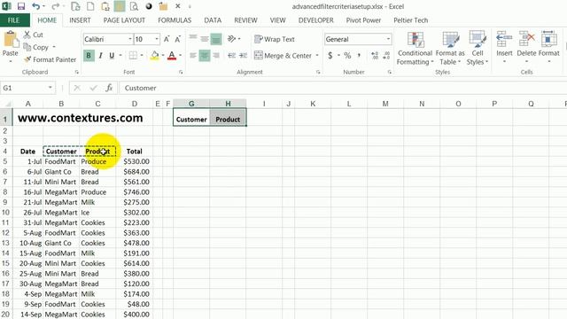Open the FILE tab
The image size is (567, 319).
[x=13, y=20]
